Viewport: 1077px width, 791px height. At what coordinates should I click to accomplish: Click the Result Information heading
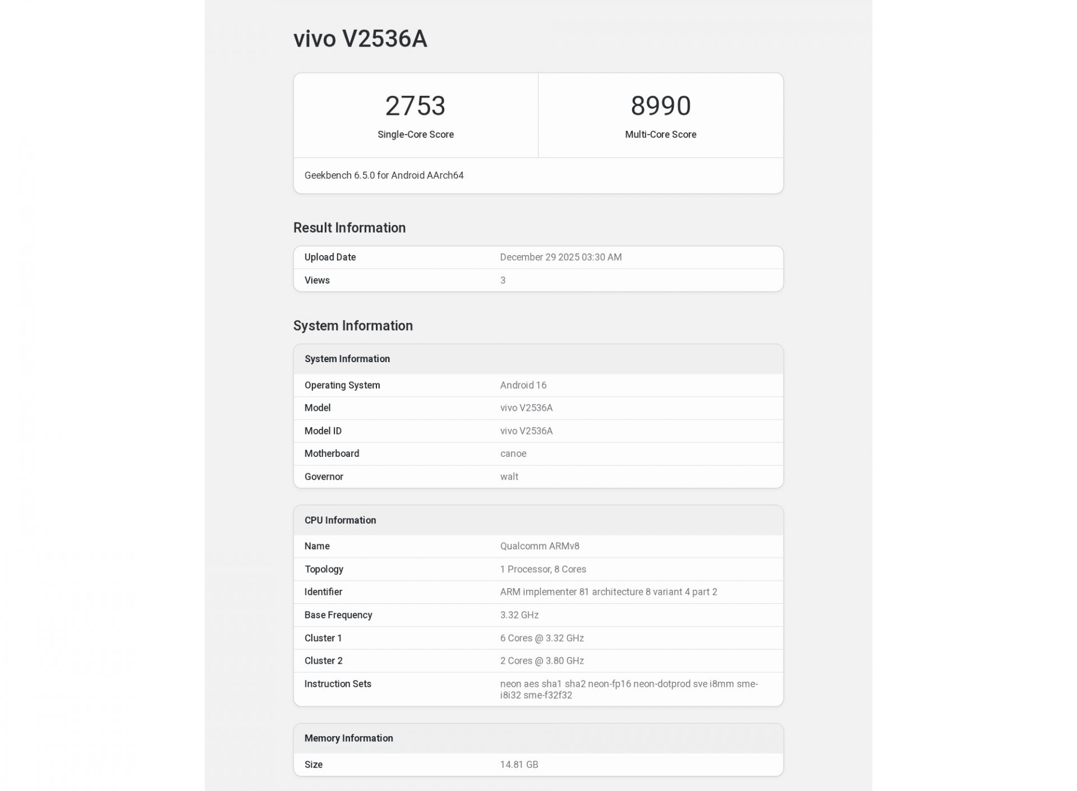(x=349, y=228)
